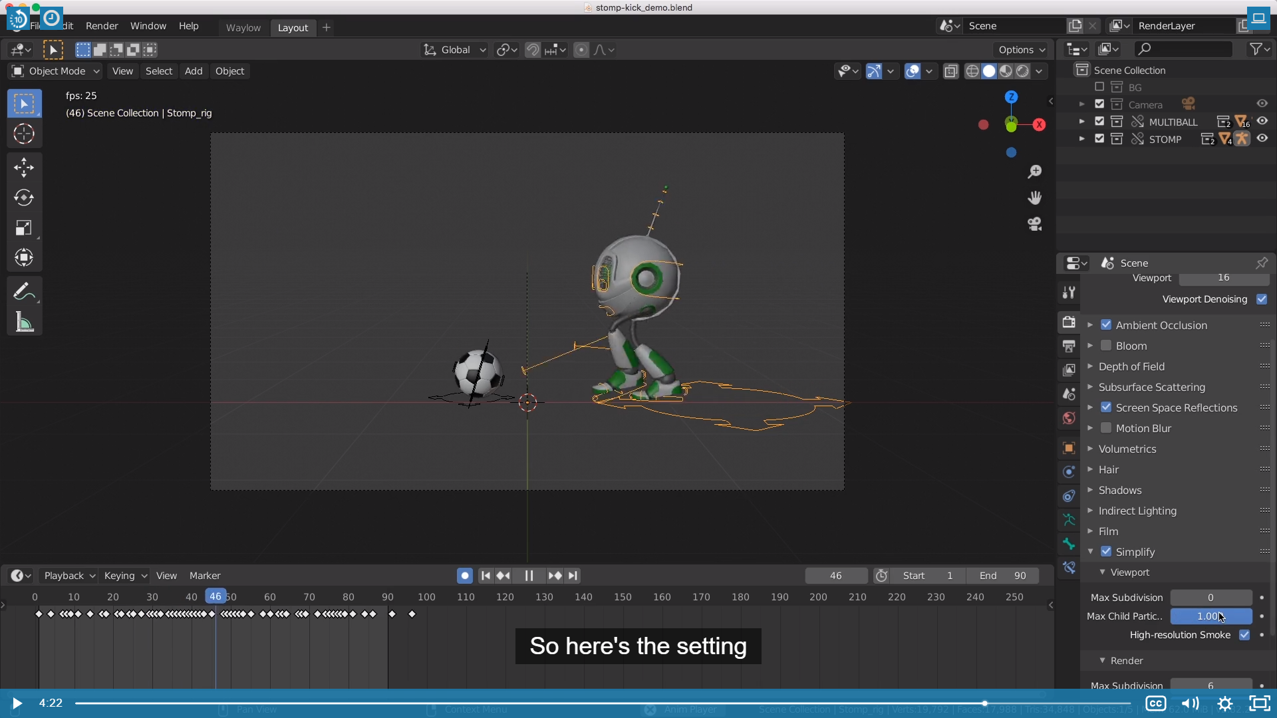
Task: Hide the STOMP collection with eye icon
Action: tap(1262, 138)
